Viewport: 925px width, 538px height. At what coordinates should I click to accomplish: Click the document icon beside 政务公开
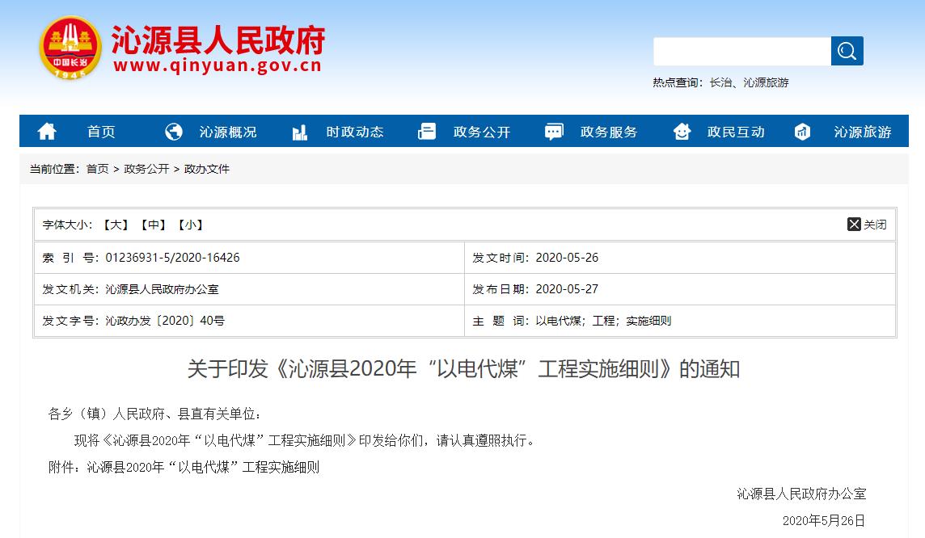pos(426,132)
